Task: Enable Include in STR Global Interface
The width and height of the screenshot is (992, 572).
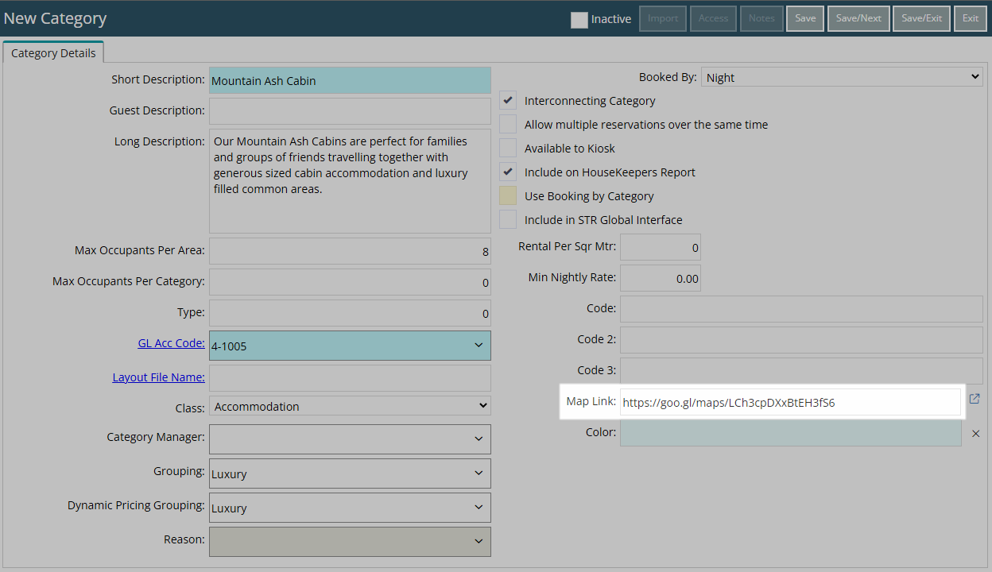Action: pos(508,220)
